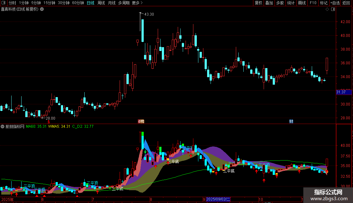Click the diamond marker icon above the chart
The width and height of the screenshot is (353, 203).
[327, 9]
